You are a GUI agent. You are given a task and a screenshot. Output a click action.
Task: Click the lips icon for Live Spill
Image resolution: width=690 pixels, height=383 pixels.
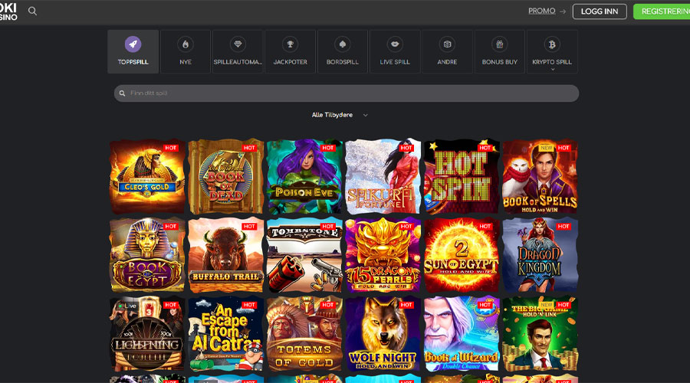[x=395, y=44]
